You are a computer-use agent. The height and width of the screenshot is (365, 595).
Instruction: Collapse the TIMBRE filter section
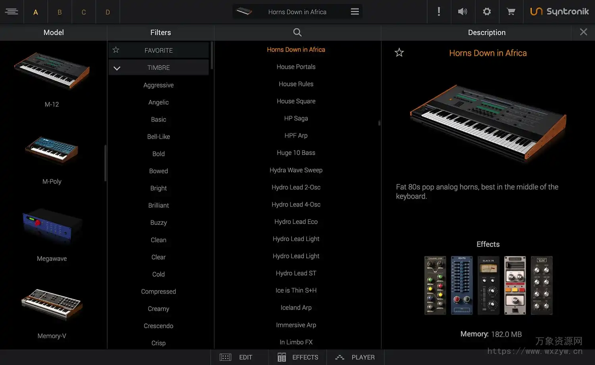(117, 68)
